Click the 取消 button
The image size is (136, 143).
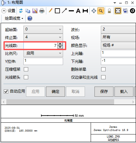pyautogui.click(x=75, y=92)
